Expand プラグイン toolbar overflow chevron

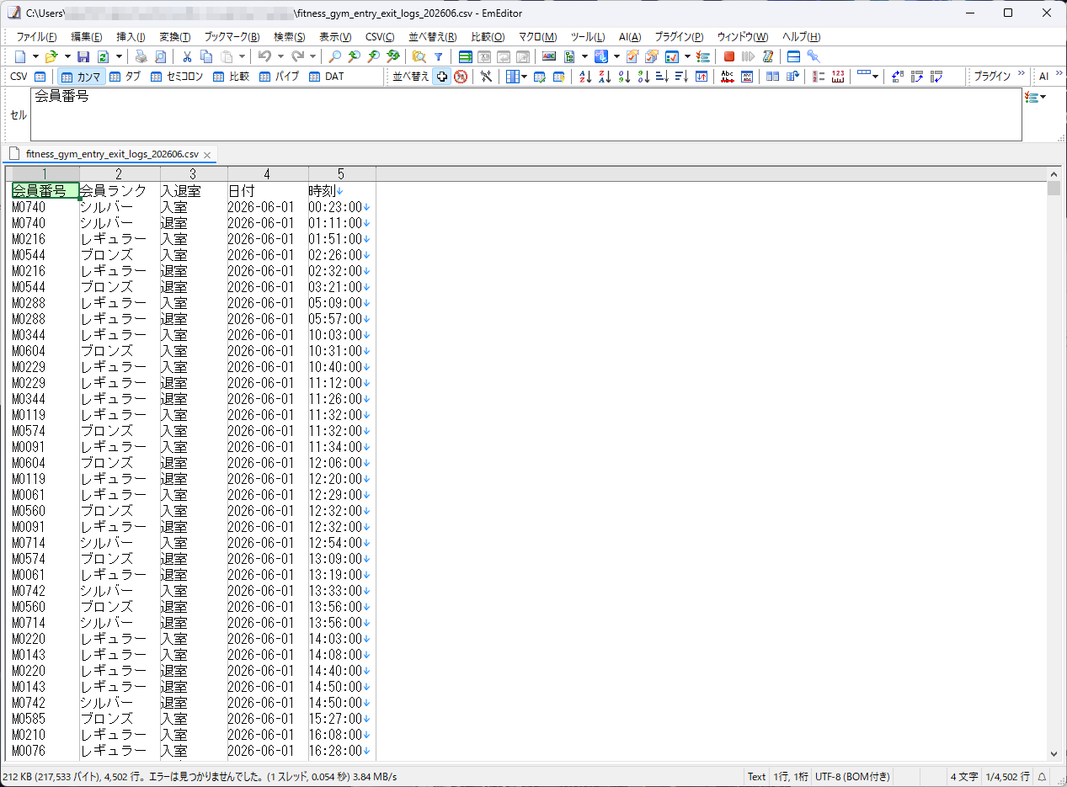click(1022, 75)
